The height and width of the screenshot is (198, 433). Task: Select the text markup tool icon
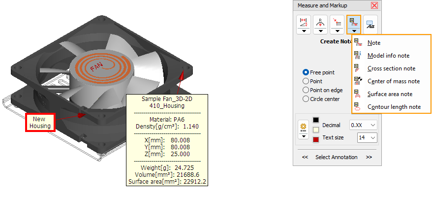click(371, 25)
